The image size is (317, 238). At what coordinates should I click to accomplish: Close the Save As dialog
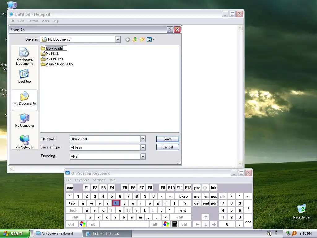pyautogui.click(x=177, y=29)
